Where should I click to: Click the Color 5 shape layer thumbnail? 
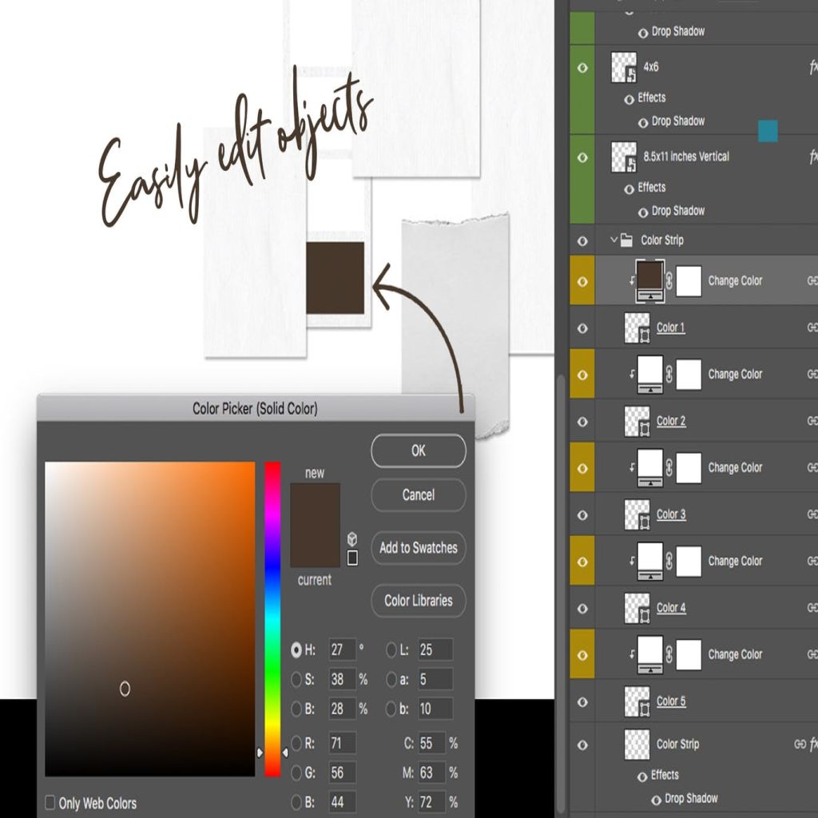(637, 701)
